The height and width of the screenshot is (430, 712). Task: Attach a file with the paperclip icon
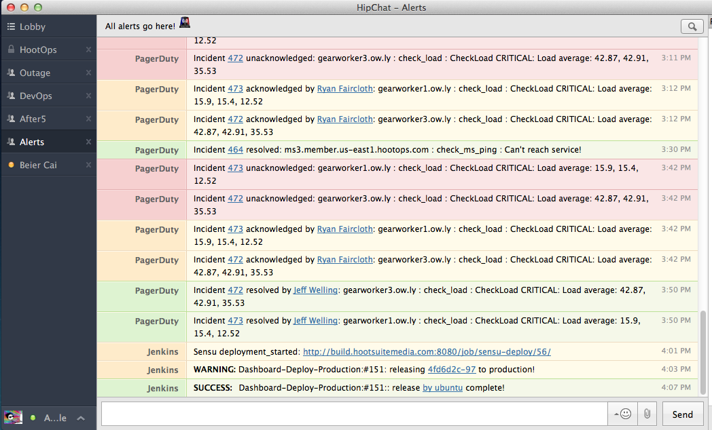[647, 414]
